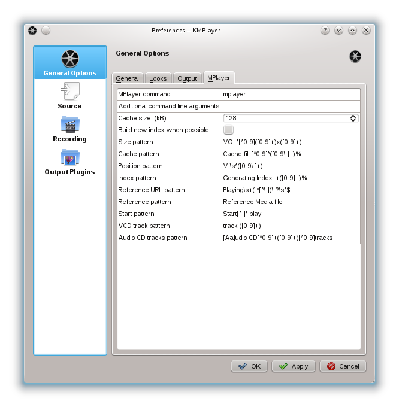Toggle Build new index when possible checkbox
This screenshot has width=399, height=407.
[x=228, y=130]
